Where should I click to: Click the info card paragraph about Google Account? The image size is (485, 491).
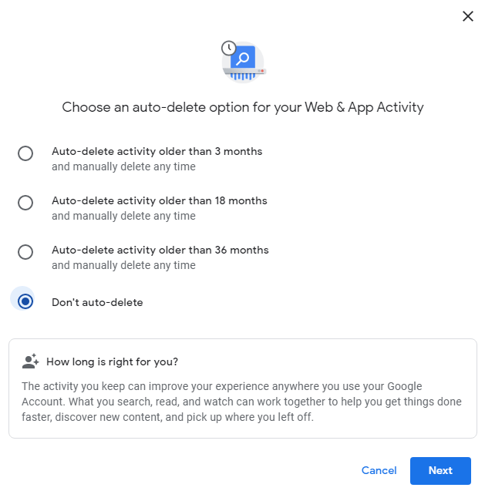[x=241, y=402]
